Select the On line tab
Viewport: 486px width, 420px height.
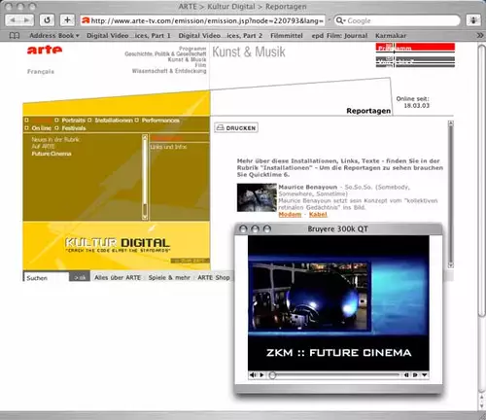point(42,128)
